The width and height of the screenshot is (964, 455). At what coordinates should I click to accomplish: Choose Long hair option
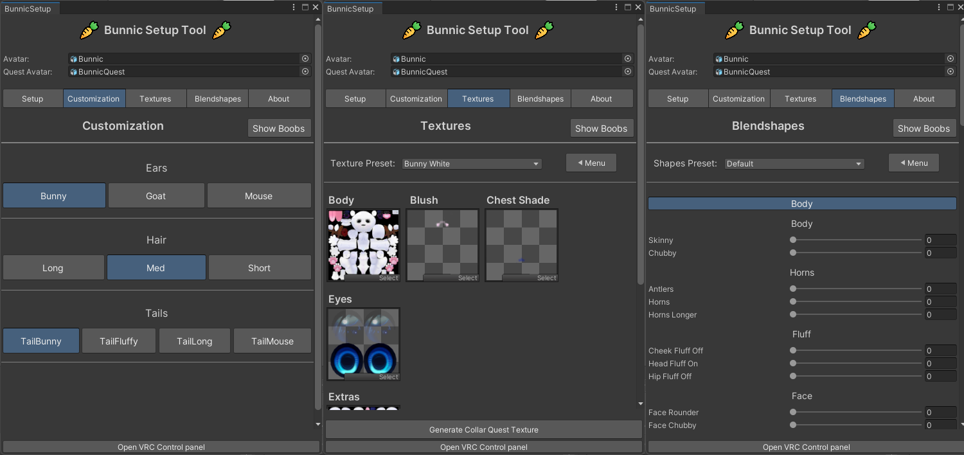[53, 267]
